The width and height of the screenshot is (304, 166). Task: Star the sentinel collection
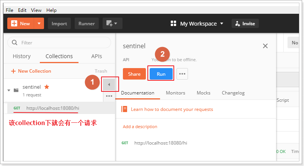(x=47, y=87)
